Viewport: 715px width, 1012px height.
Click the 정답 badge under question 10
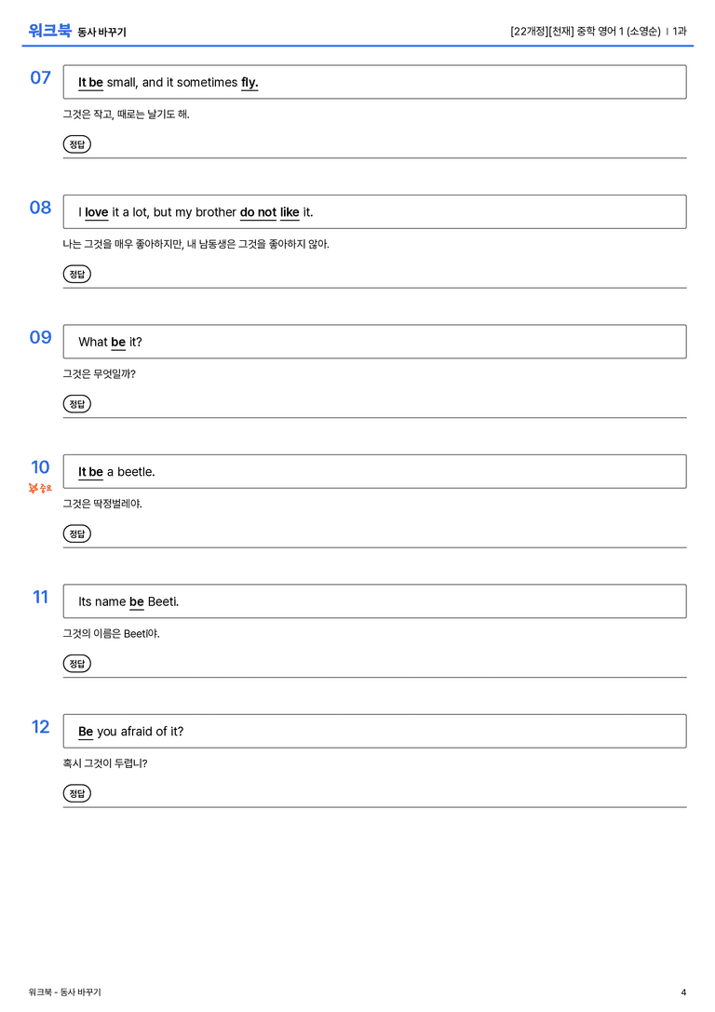click(x=76, y=533)
